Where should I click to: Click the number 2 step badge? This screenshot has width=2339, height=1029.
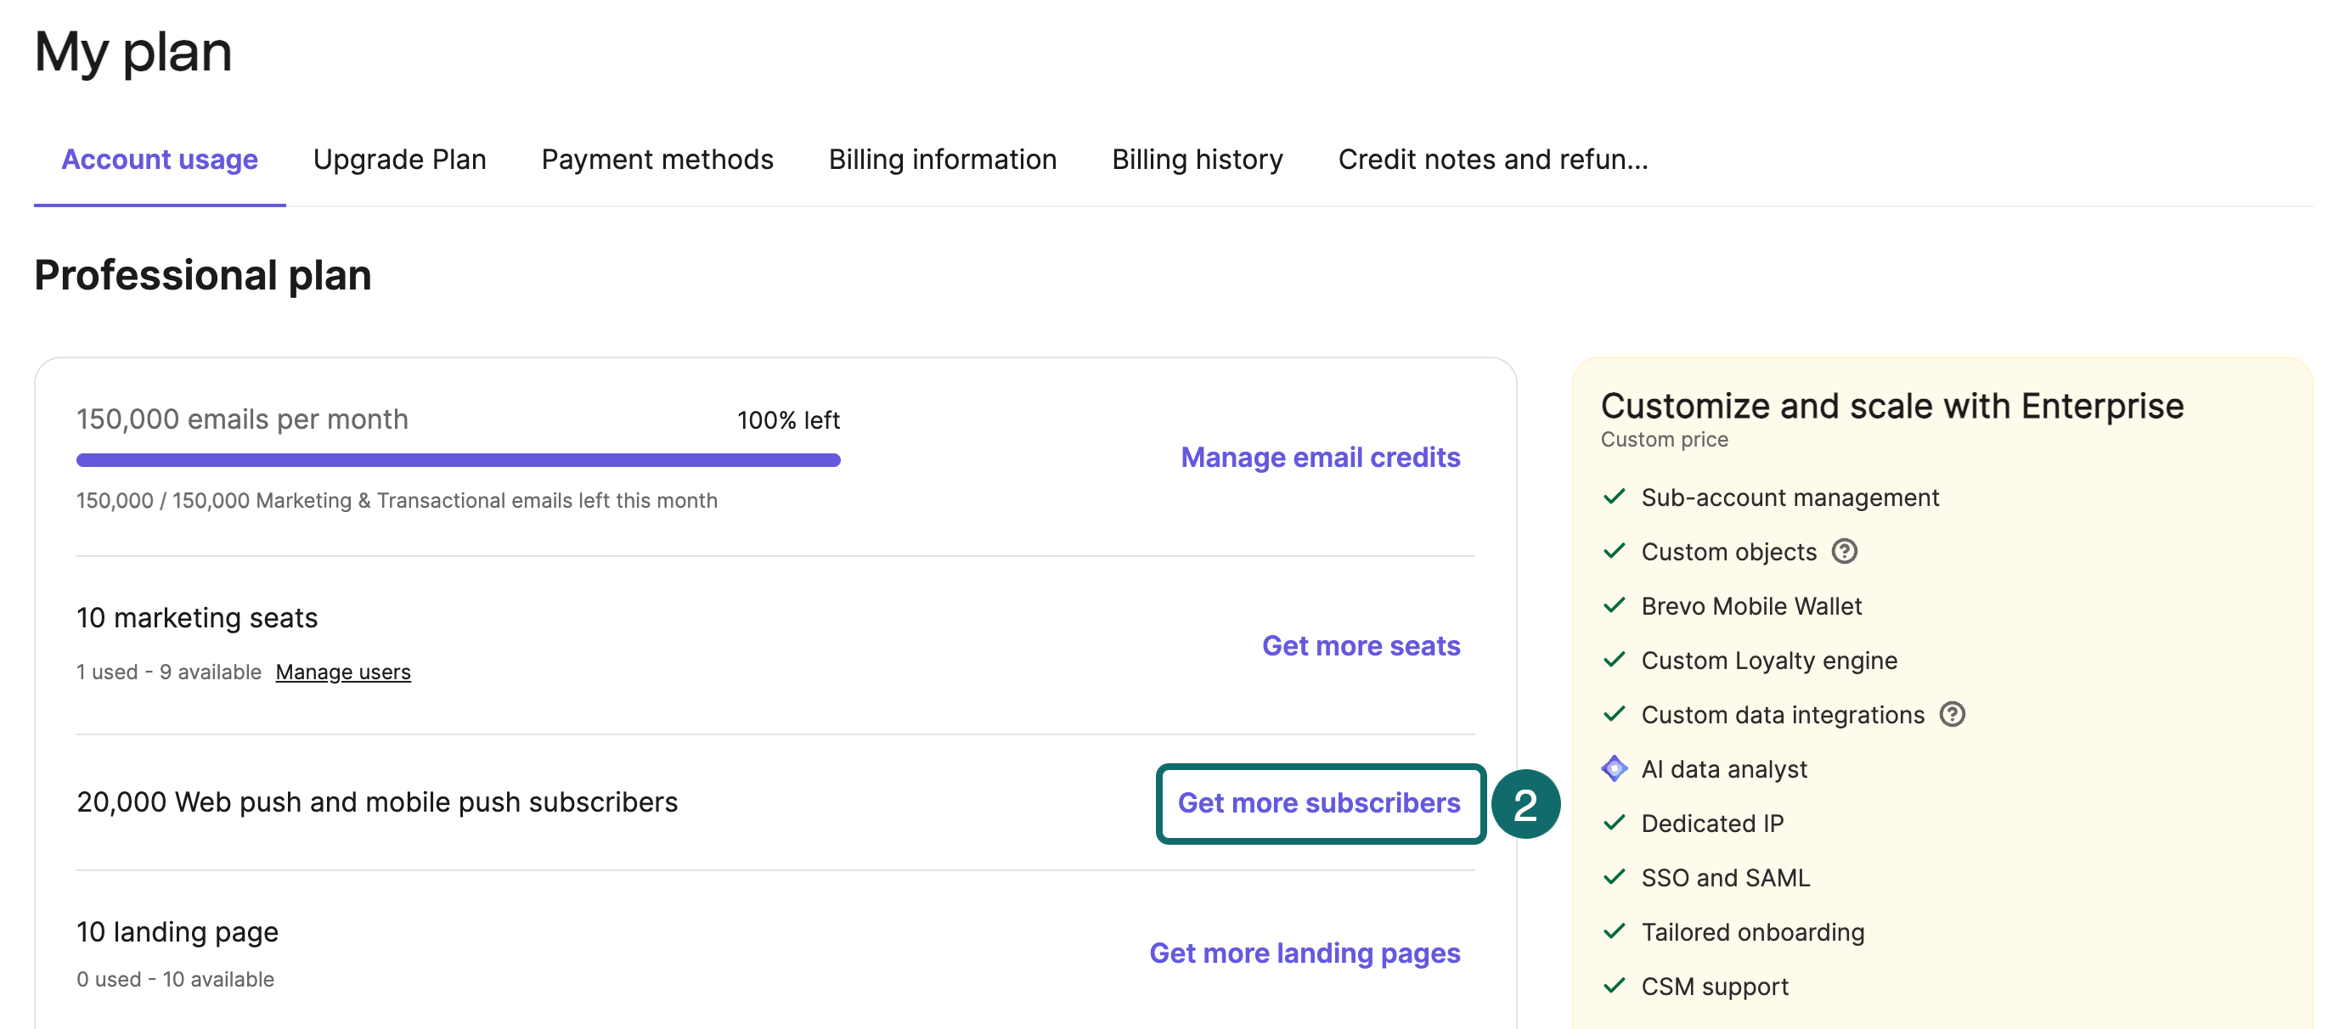(1525, 804)
